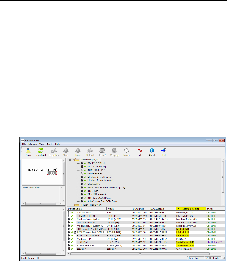Select Modbus/TCP in the tree
Screen dimensions: 227x261
(x=94, y=184)
